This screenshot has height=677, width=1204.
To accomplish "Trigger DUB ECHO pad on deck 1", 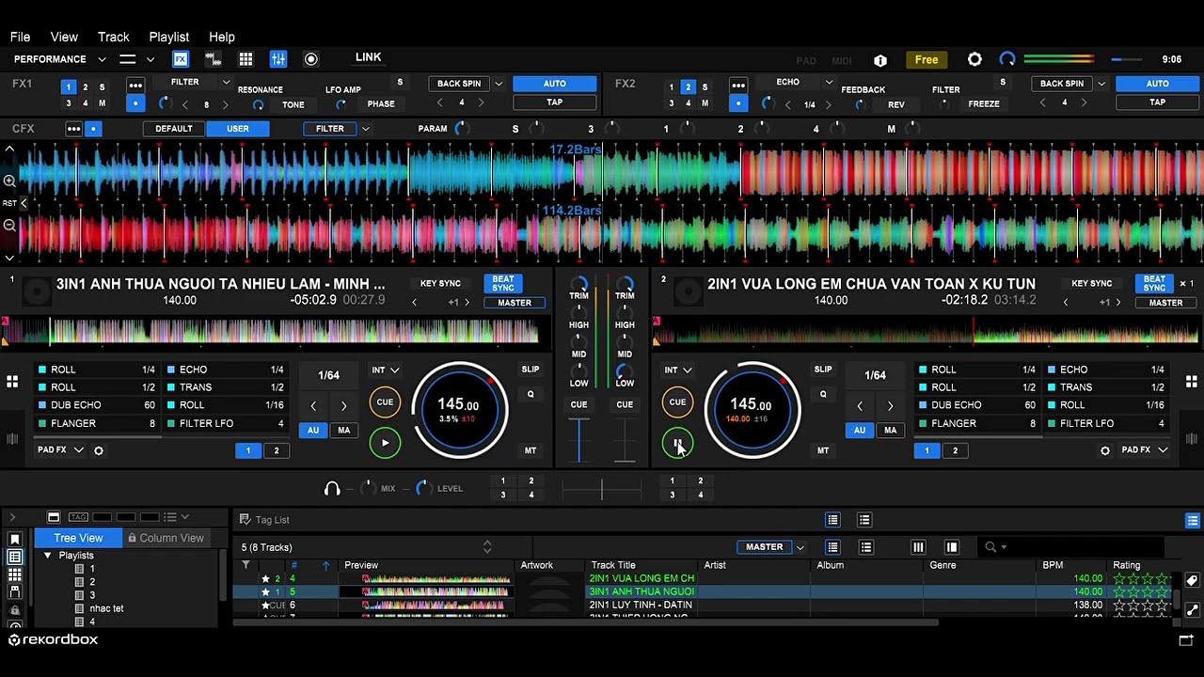I will pyautogui.click(x=97, y=405).
